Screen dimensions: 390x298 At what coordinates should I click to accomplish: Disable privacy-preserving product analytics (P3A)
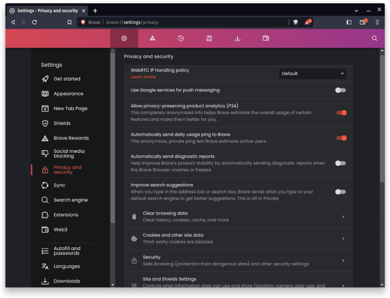342,113
